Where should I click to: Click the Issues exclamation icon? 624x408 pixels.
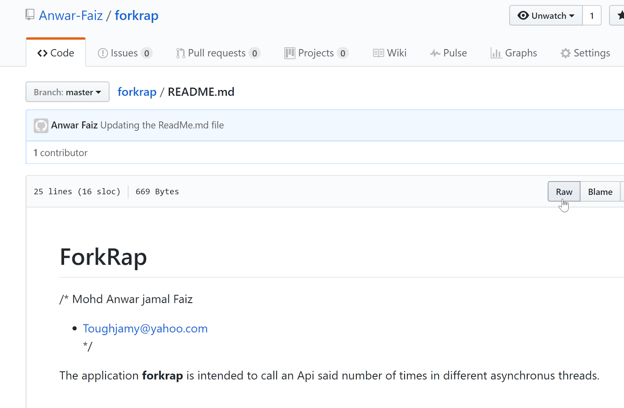coord(102,53)
